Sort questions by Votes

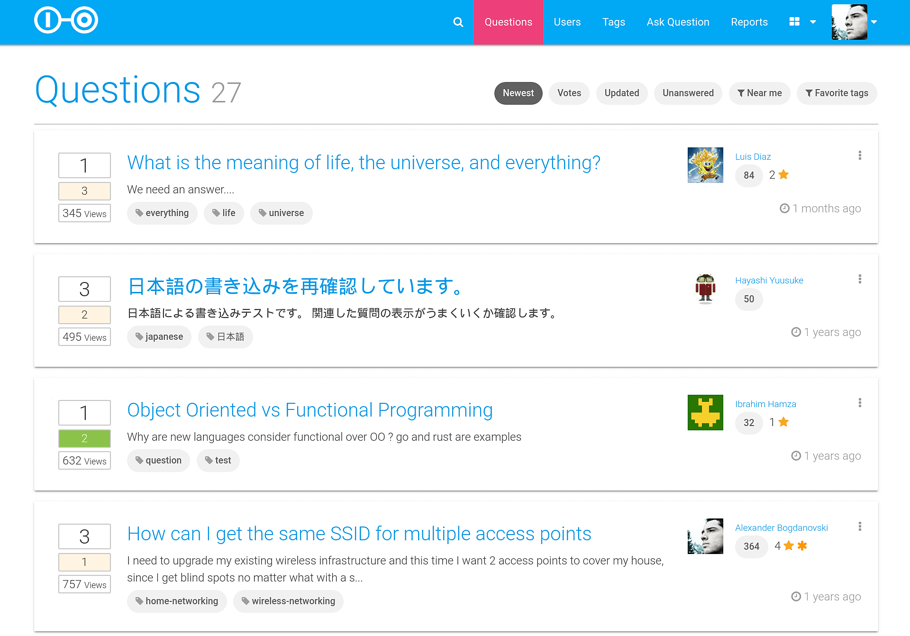[569, 93]
